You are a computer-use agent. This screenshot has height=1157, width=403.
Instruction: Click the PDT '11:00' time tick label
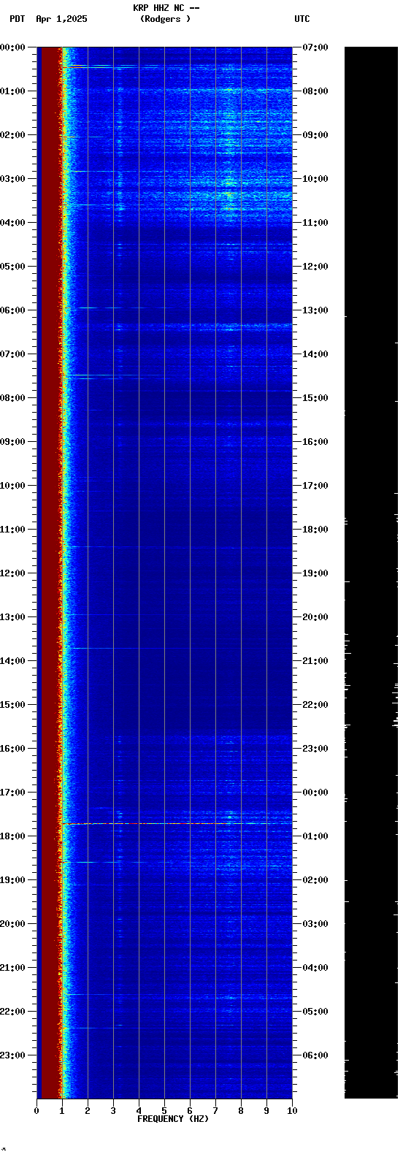(x=13, y=530)
